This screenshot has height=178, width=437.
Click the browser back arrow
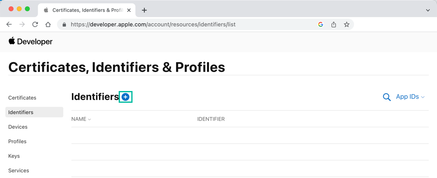(9, 24)
